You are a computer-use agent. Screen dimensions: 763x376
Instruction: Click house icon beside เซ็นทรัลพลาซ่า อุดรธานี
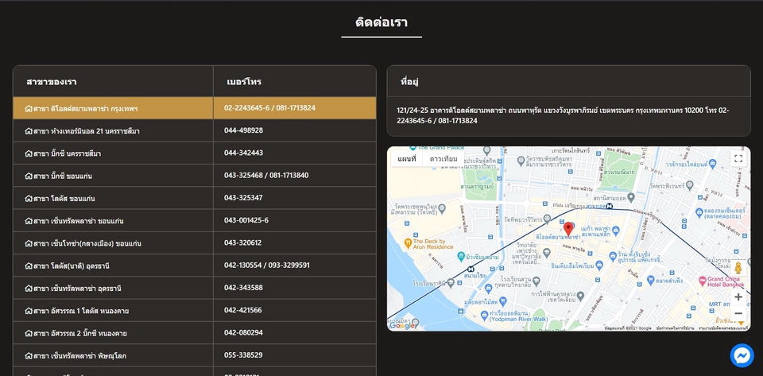pyautogui.click(x=29, y=289)
